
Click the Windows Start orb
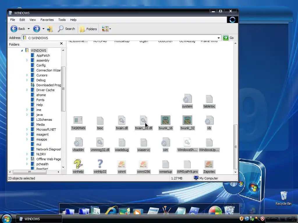pyautogui.click(x=7, y=218)
